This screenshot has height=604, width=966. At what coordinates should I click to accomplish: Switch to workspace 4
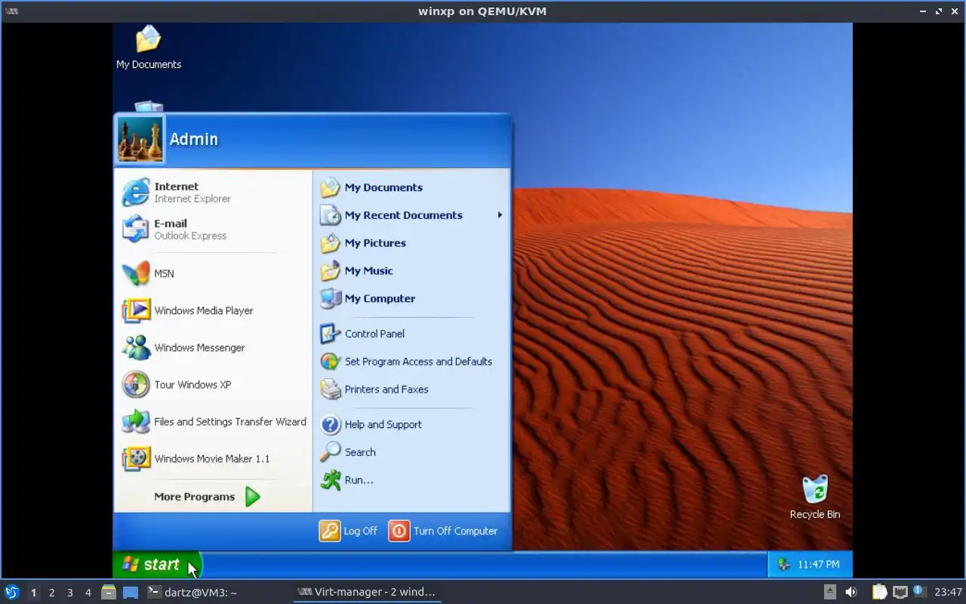88,593
